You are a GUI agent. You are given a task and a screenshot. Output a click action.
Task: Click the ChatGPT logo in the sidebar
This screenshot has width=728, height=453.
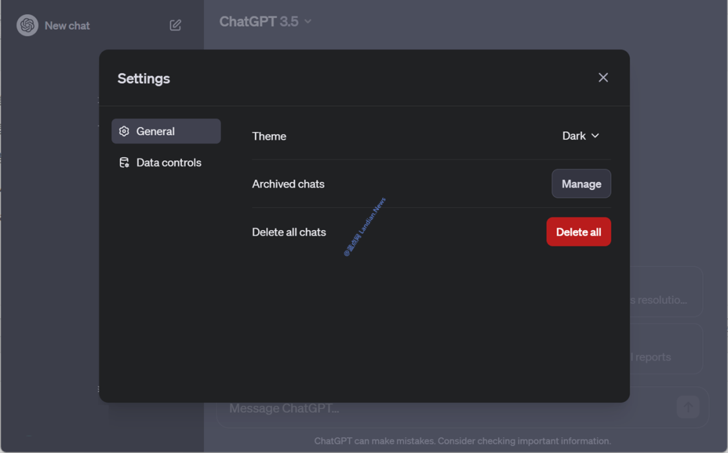(28, 25)
